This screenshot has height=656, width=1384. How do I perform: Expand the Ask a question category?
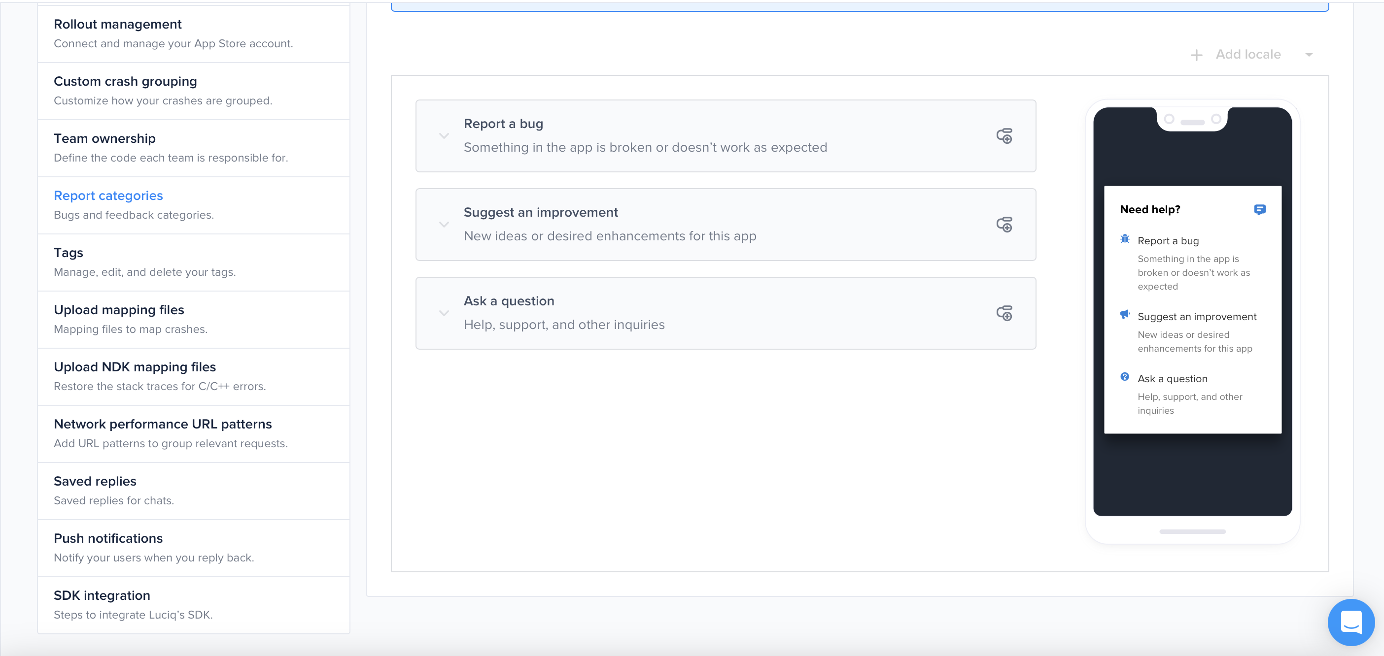(x=444, y=313)
